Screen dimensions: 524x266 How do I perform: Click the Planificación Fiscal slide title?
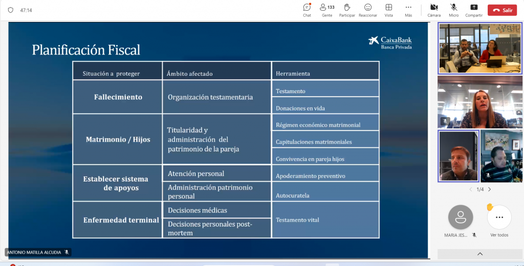(86, 50)
